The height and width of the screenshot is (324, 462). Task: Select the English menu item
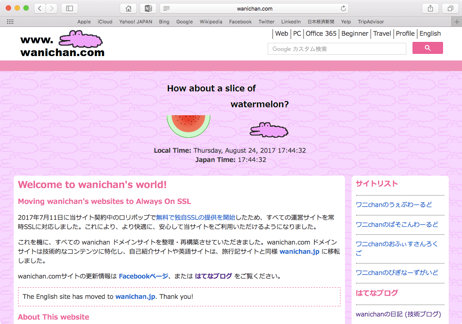point(430,34)
